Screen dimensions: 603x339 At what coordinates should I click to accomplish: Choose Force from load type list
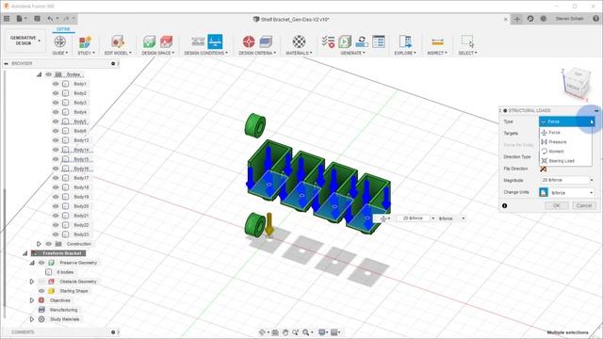click(x=565, y=132)
